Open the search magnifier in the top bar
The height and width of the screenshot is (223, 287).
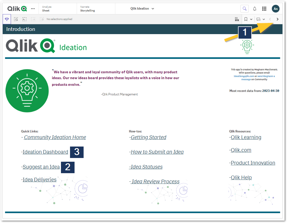click(244, 8)
